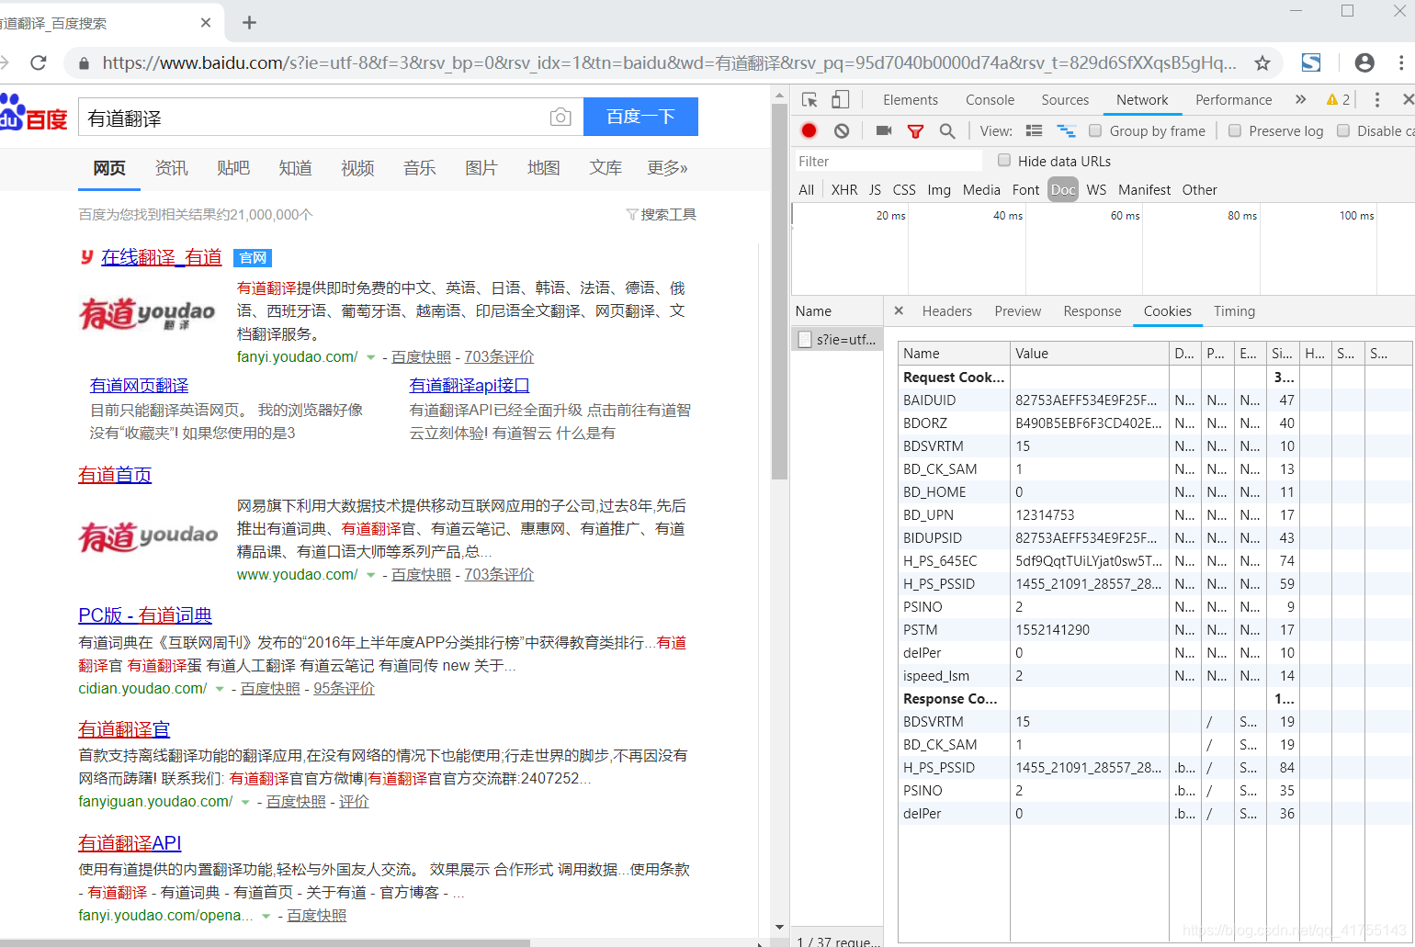Select the s?ie=utf... request document icon
1415x947 pixels.
805,339
